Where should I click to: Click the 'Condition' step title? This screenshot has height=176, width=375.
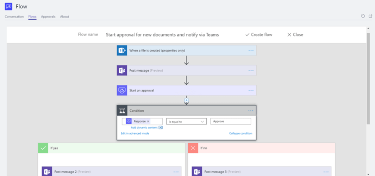point(137,111)
